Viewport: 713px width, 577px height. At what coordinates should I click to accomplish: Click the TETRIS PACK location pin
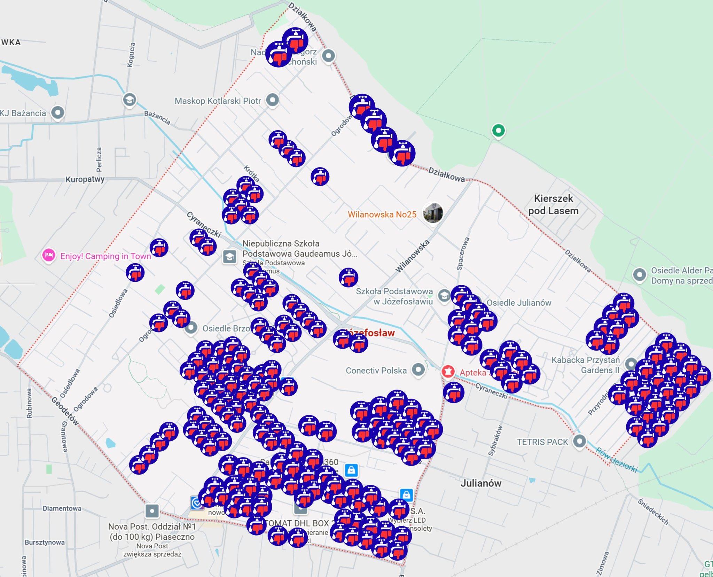pos(579,441)
